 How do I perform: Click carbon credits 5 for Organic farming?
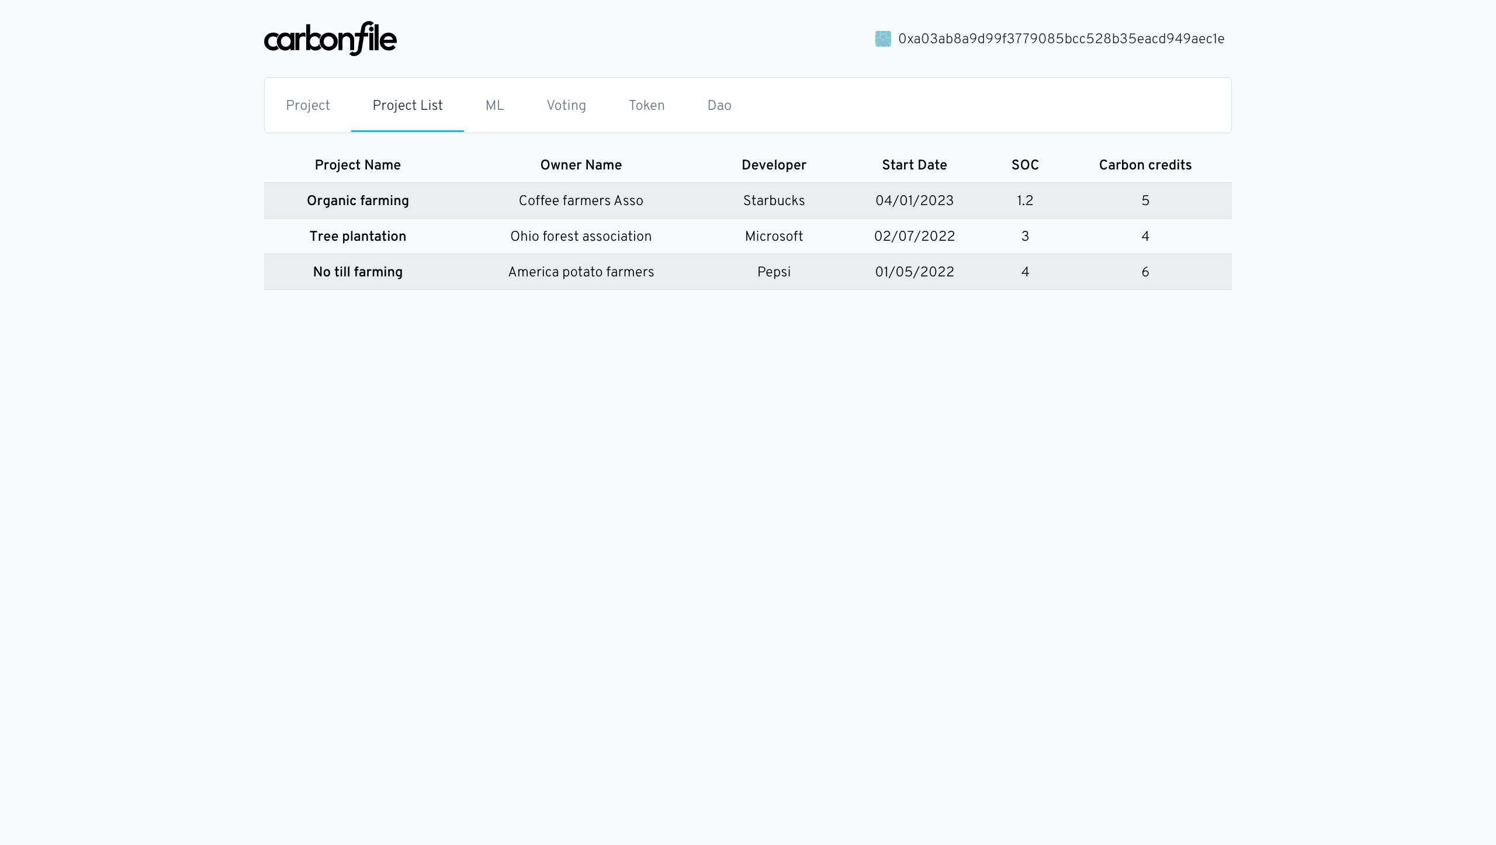click(1145, 200)
